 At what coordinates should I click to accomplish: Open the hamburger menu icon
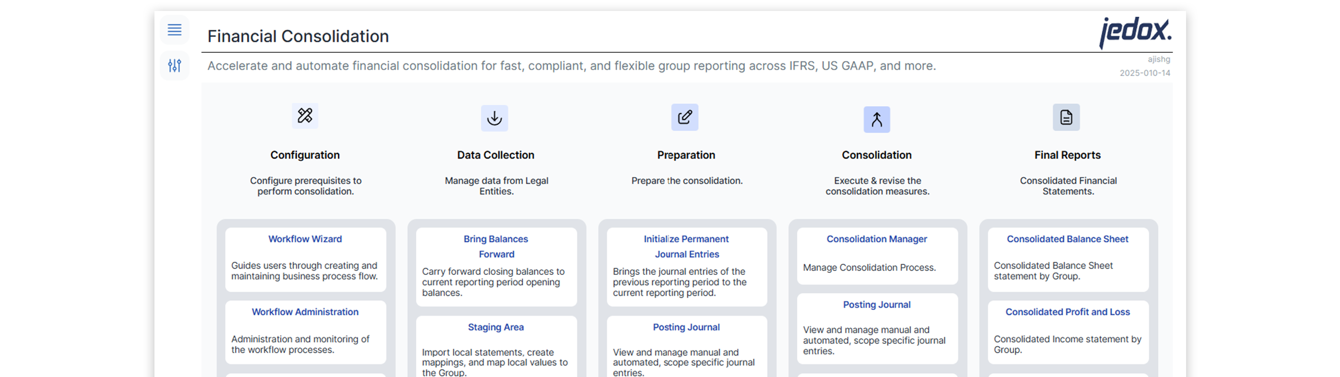(174, 30)
